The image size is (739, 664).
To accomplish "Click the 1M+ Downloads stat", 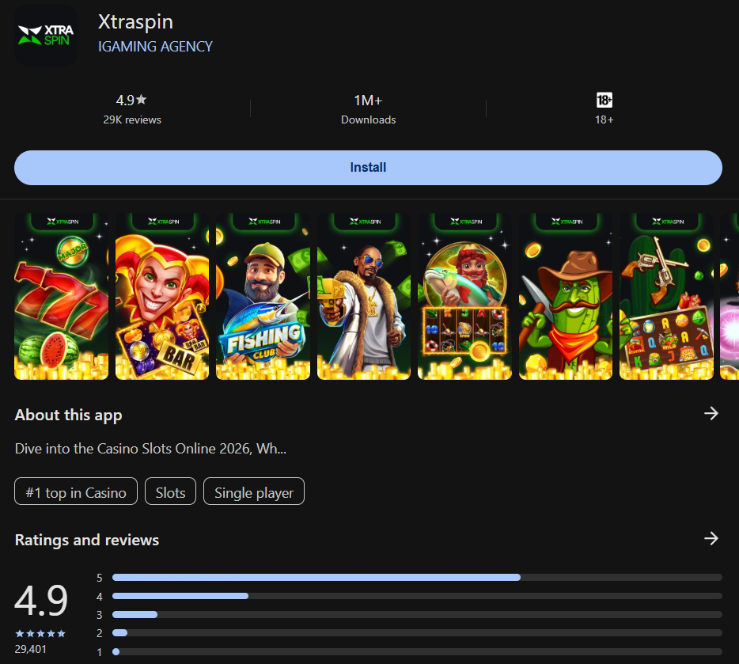I will (368, 109).
